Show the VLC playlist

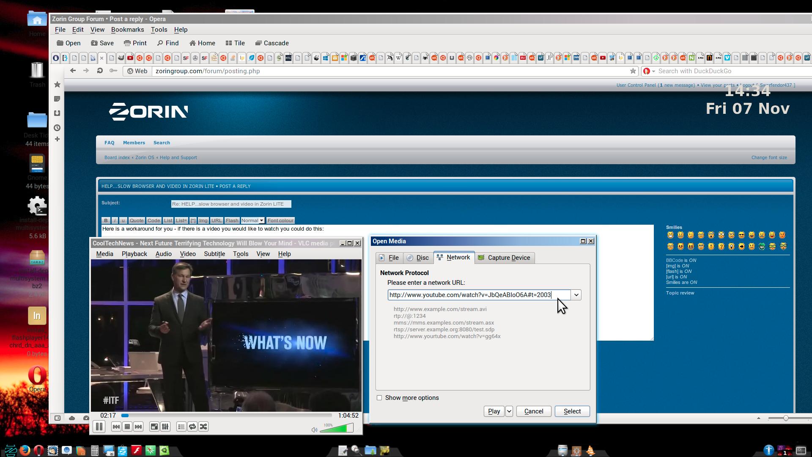181,427
